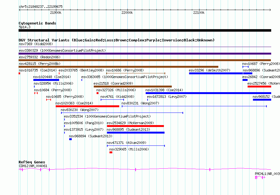This screenshot has width=280, height=195.
Task: Select the small red nsv329065 Mills2006 feature
Action: (x=111, y=152)
